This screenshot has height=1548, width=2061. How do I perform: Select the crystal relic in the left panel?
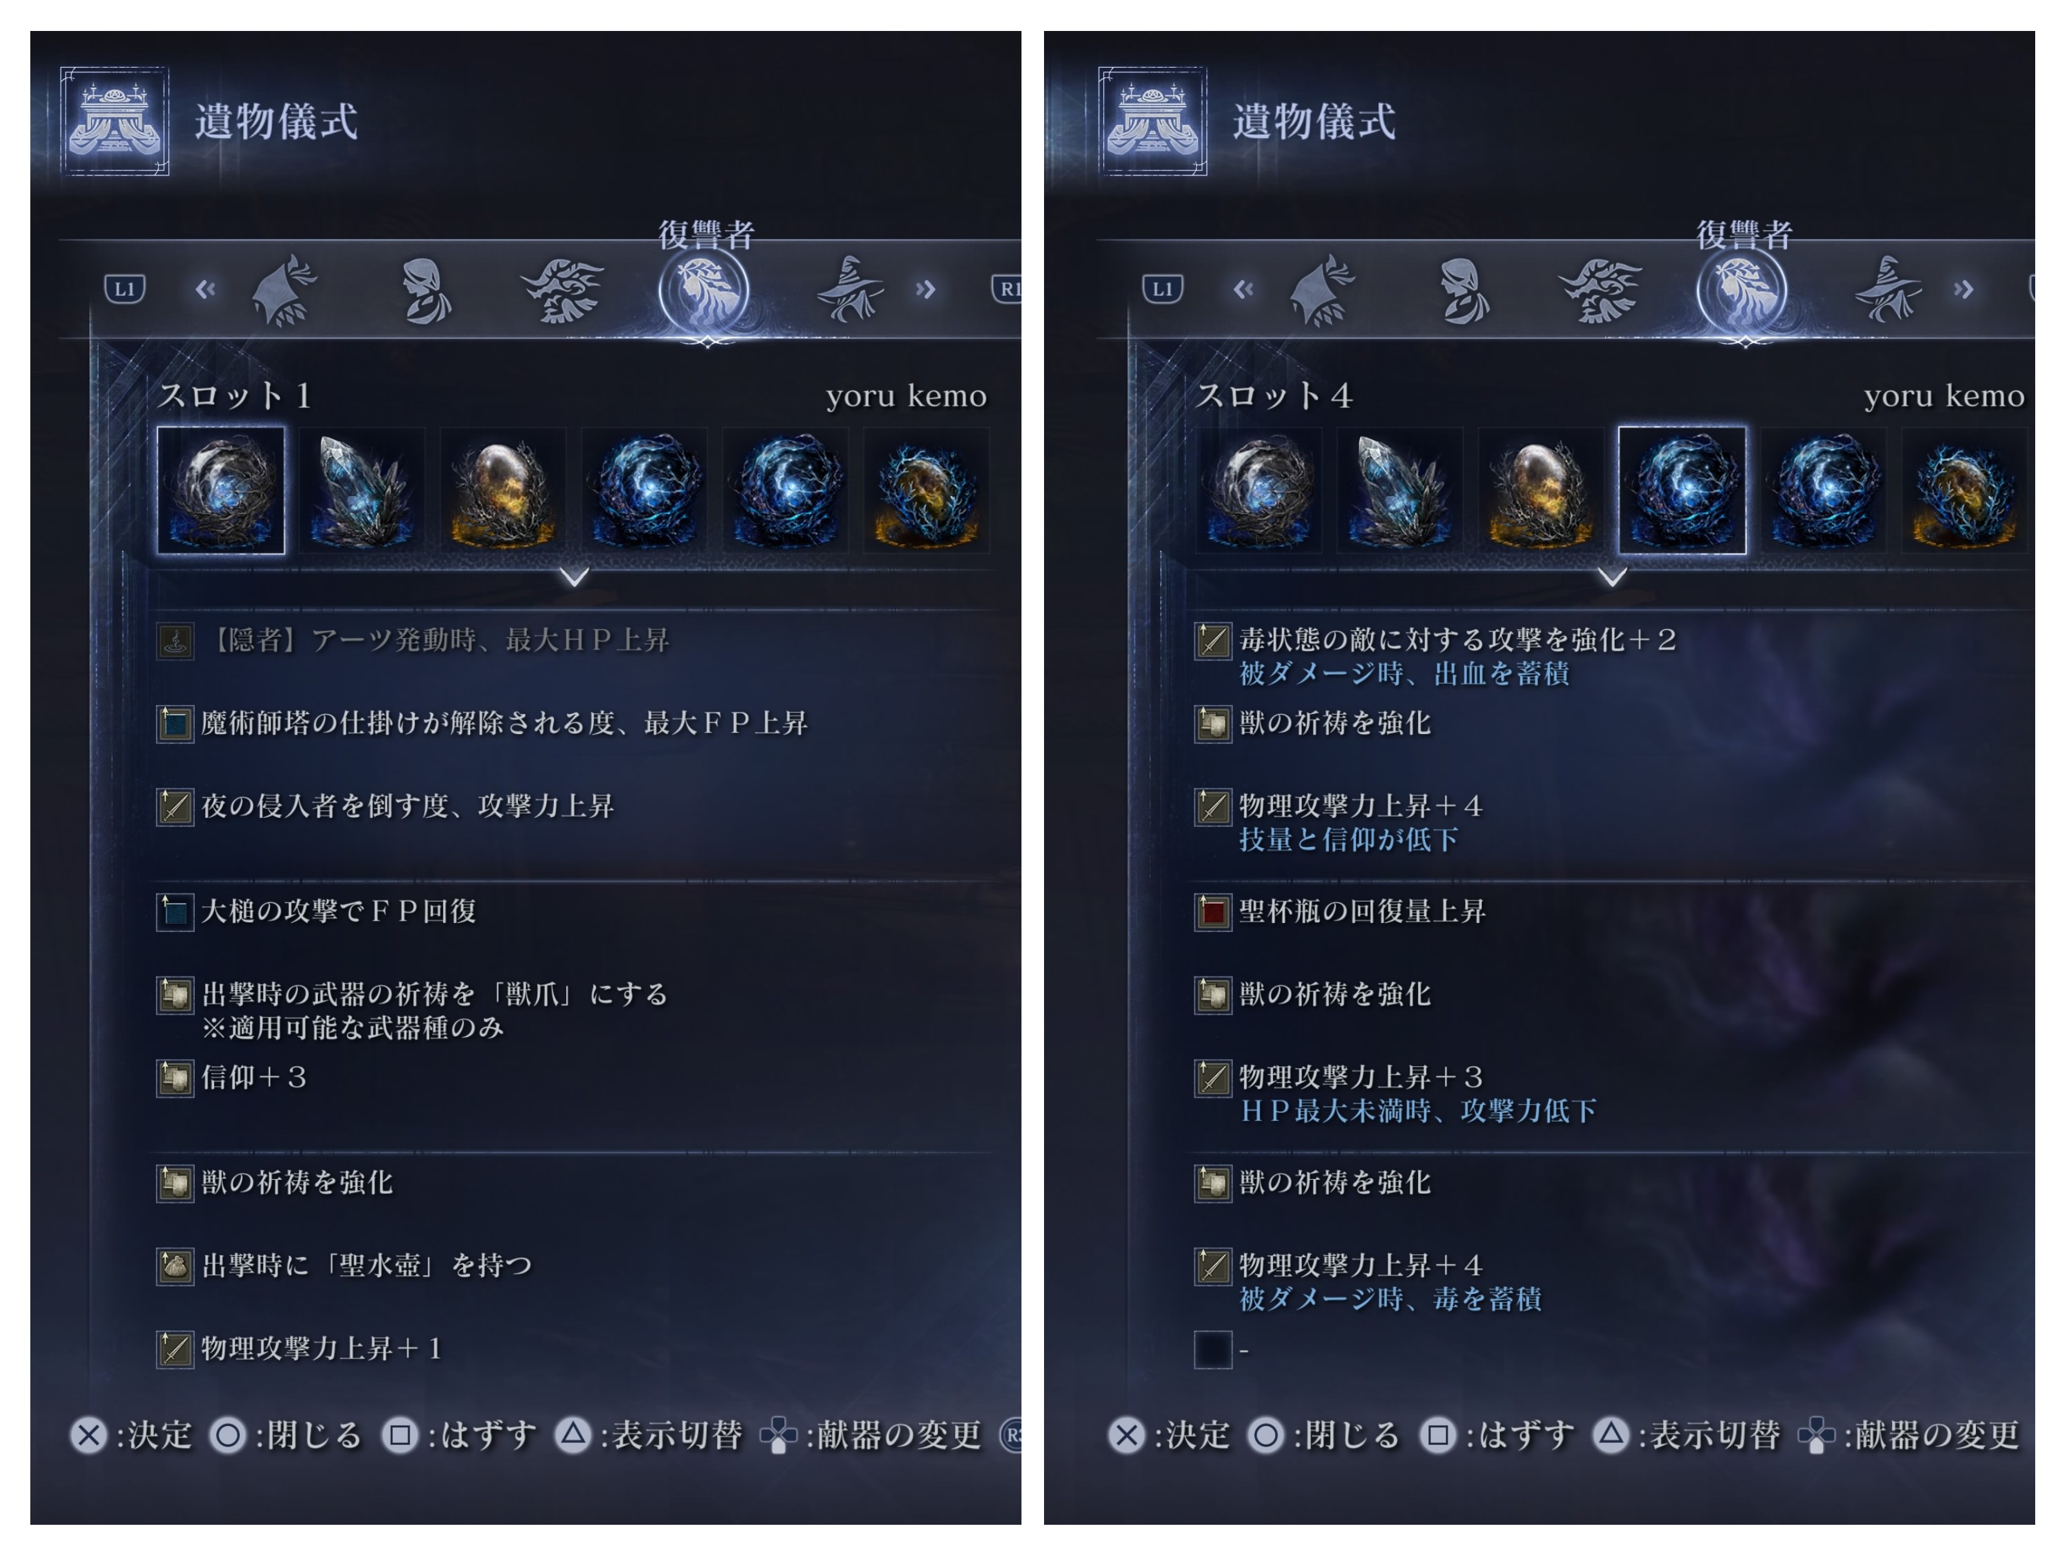tap(362, 490)
